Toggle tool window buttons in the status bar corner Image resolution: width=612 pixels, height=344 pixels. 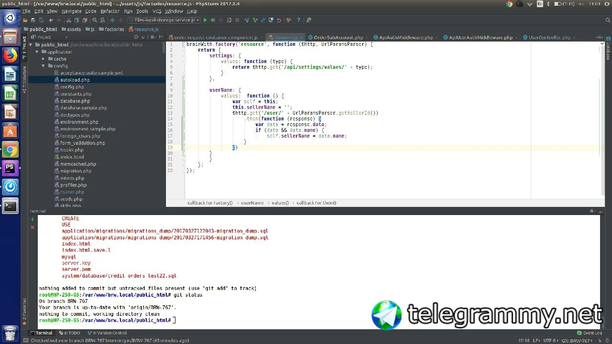[25, 340]
